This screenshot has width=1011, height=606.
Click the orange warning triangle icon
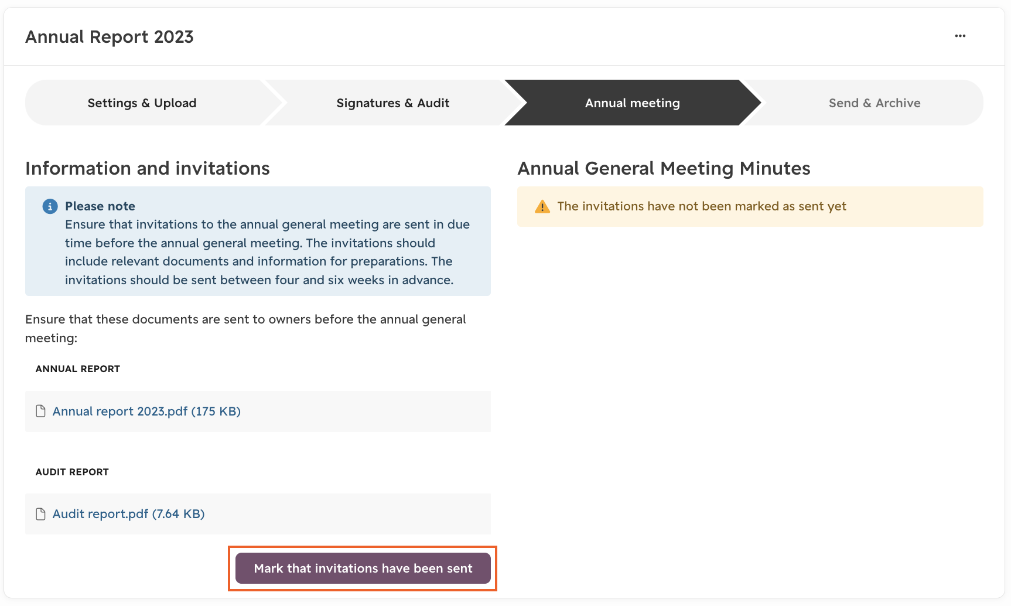[x=542, y=206]
